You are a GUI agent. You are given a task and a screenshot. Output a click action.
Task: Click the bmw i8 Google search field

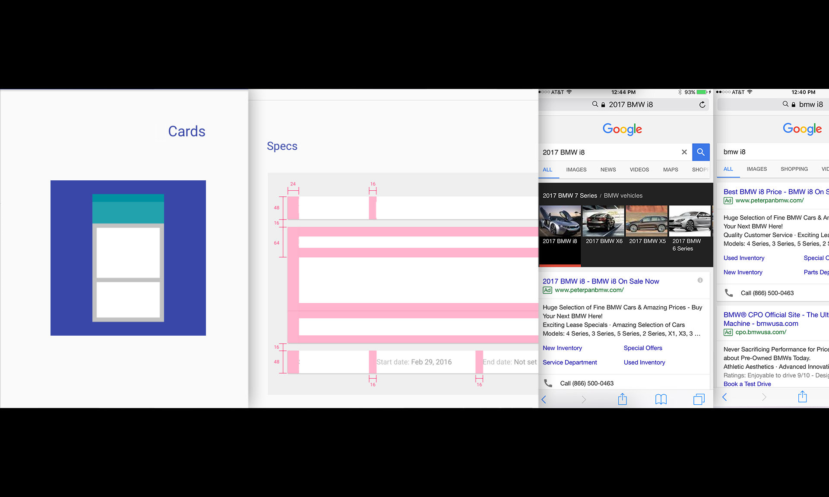pos(773,152)
